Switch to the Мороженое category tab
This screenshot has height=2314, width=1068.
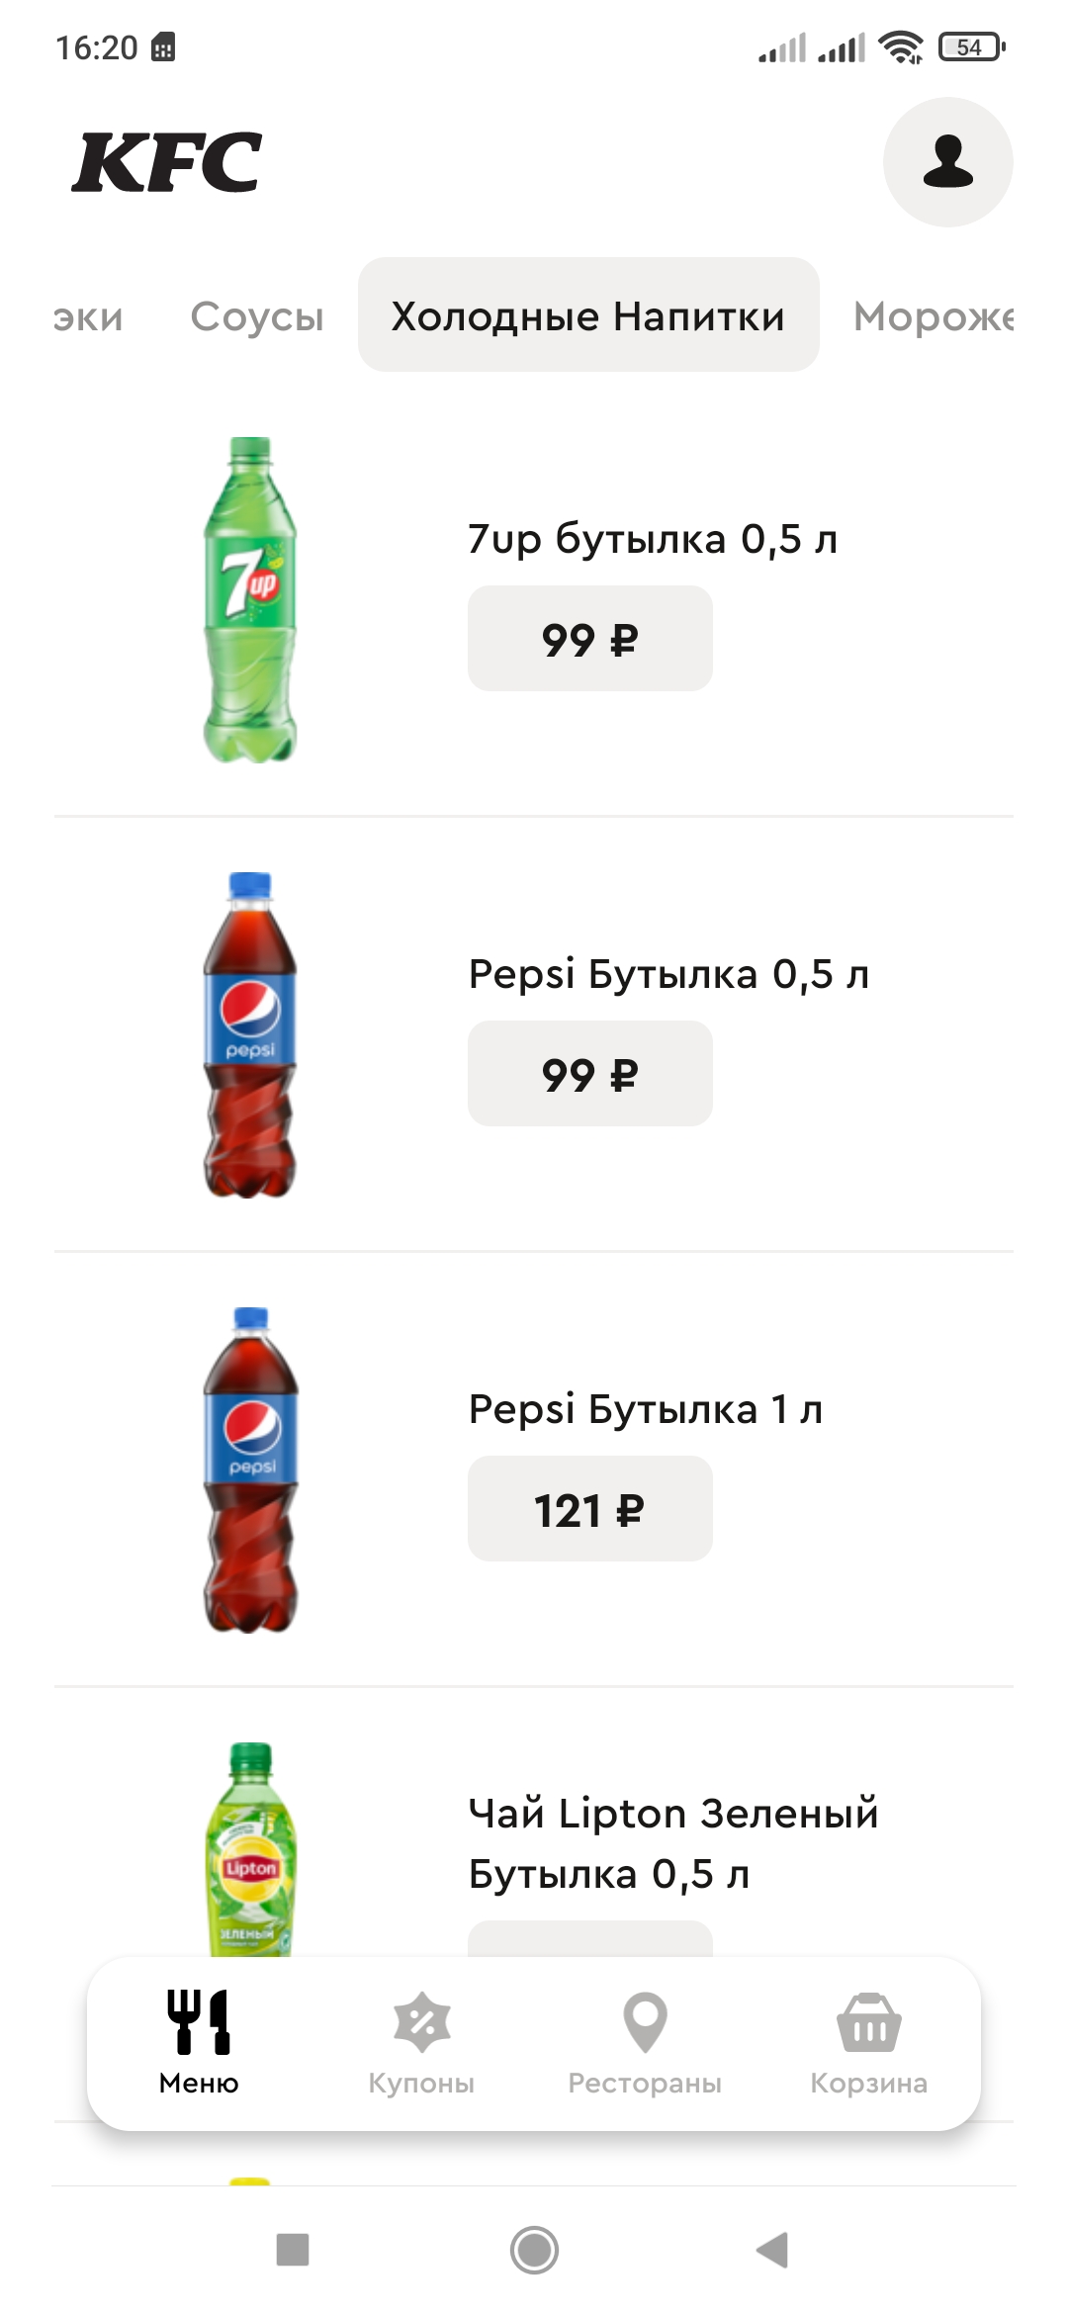pyautogui.click(x=934, y=316)
